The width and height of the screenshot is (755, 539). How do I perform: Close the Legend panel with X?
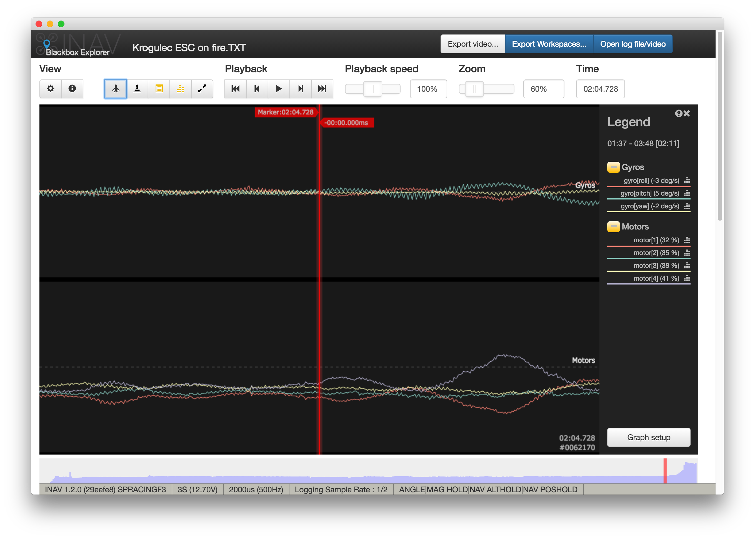coord(687,114)
